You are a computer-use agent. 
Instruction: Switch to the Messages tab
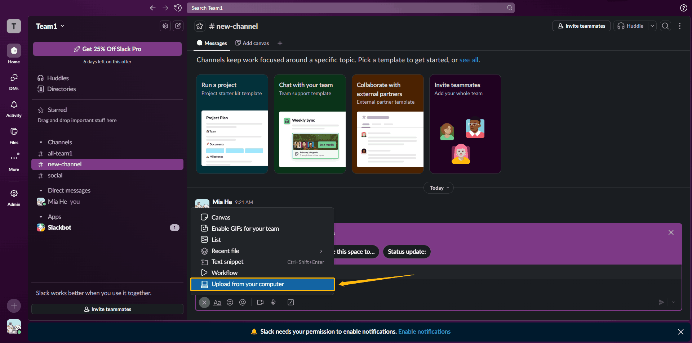[x=212, y=43]
